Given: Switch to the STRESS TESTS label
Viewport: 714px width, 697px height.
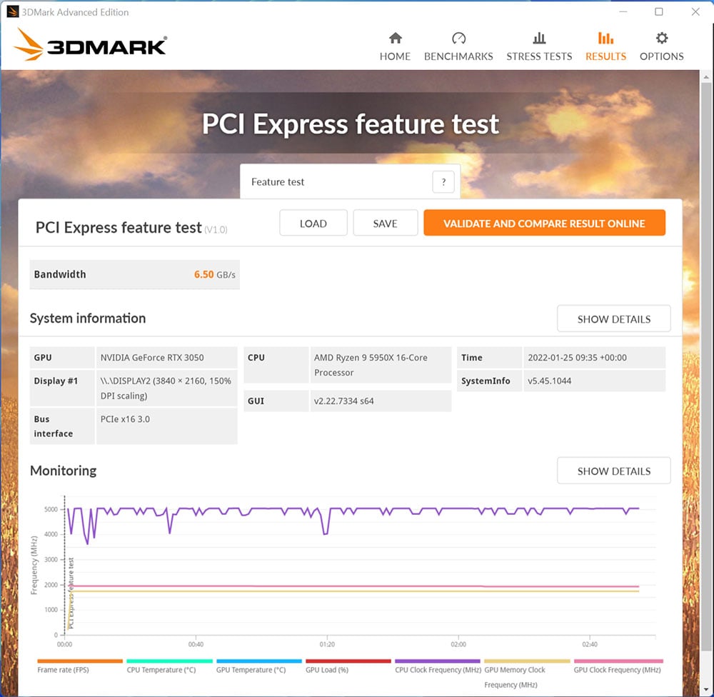Looking at the screenshot, I should [539, 56].
